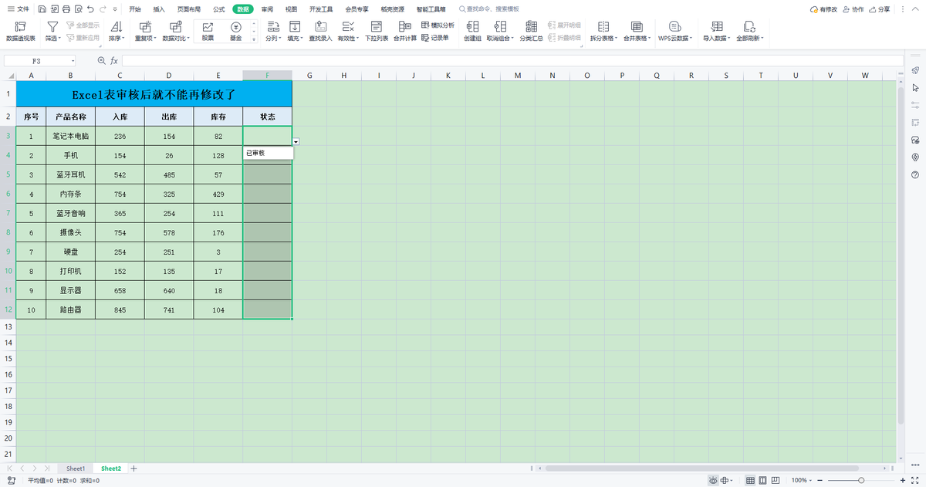Switch to the 页面布局 ribbon tab
Viewport: 926px width, 487px height.
coord(189,9)
